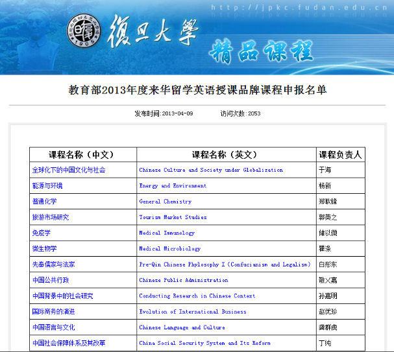Click the instructor name 白彤东

pyautogui.click(x=328, y=264)
